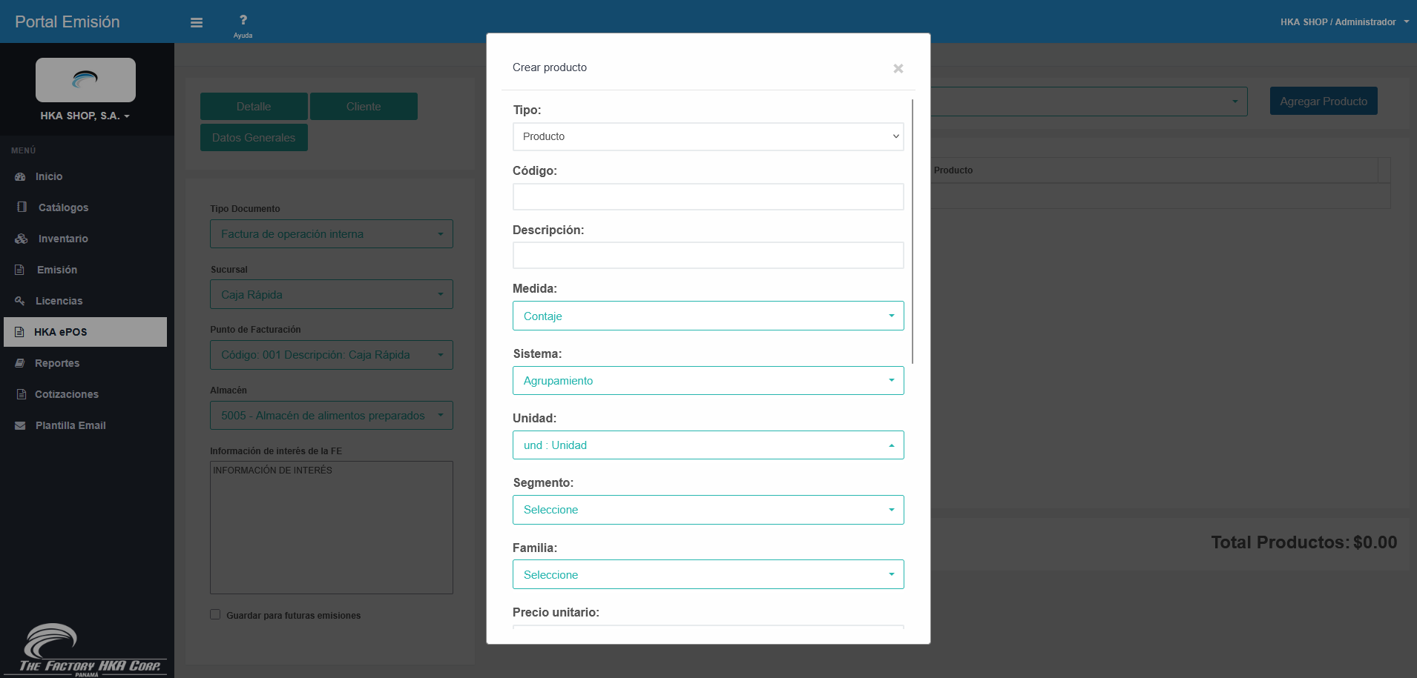Select HKA ePOS menu item
Viewport: 1417px width, 678px height.
[61, 332]
